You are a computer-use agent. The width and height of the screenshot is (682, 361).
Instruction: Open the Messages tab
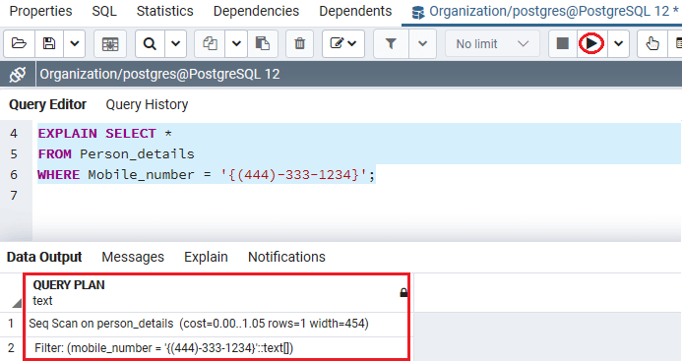click(133, 257)
